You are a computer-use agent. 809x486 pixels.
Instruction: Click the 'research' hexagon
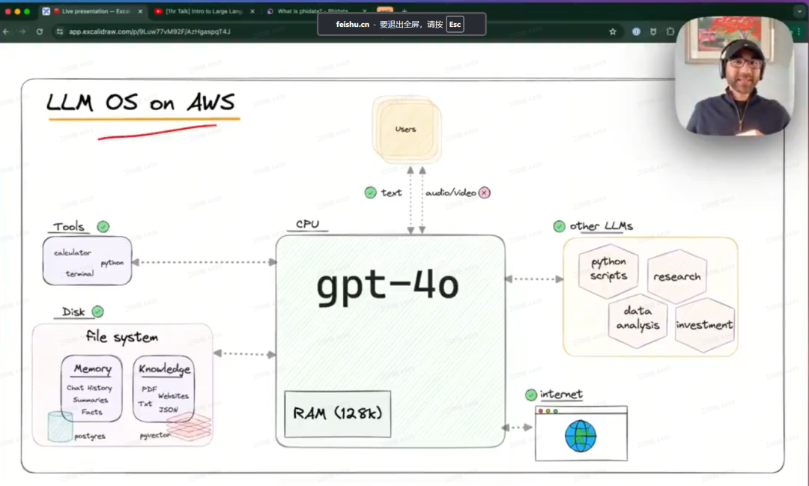click(677, 276)
